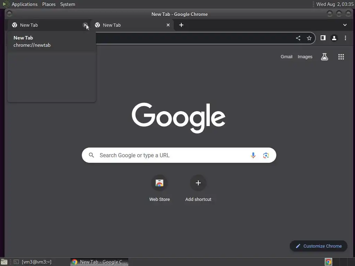355x266 pixels.
Task: Open the Web Store shortcut
Action: (x=159, y=188)
